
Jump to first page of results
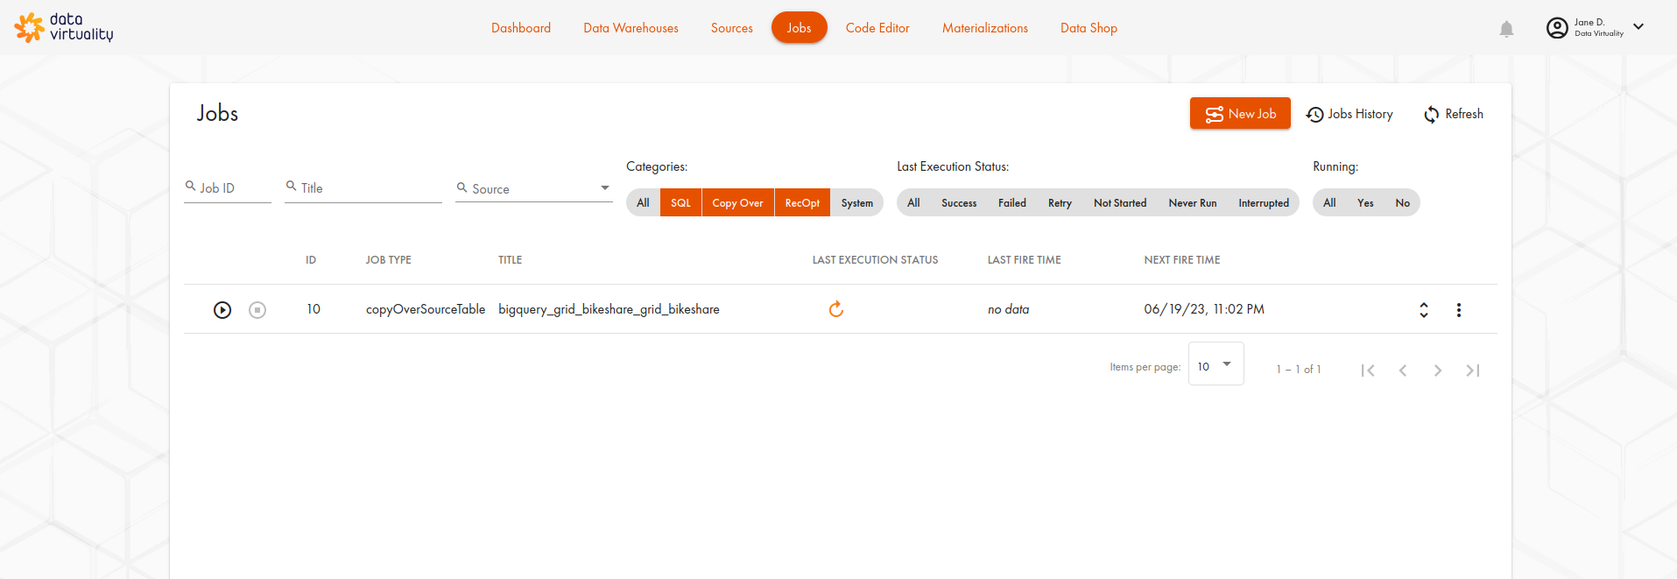(x=1368, y=371)
